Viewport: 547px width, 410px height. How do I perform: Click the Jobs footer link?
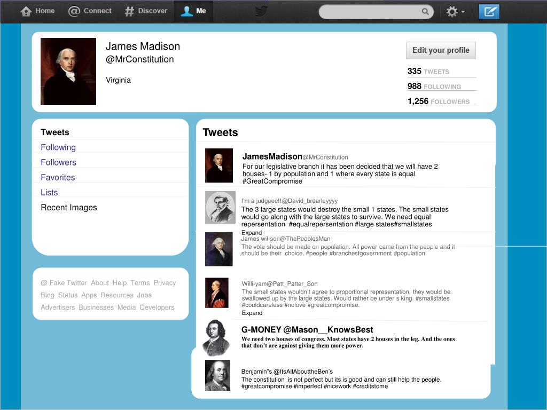[144, 295]
